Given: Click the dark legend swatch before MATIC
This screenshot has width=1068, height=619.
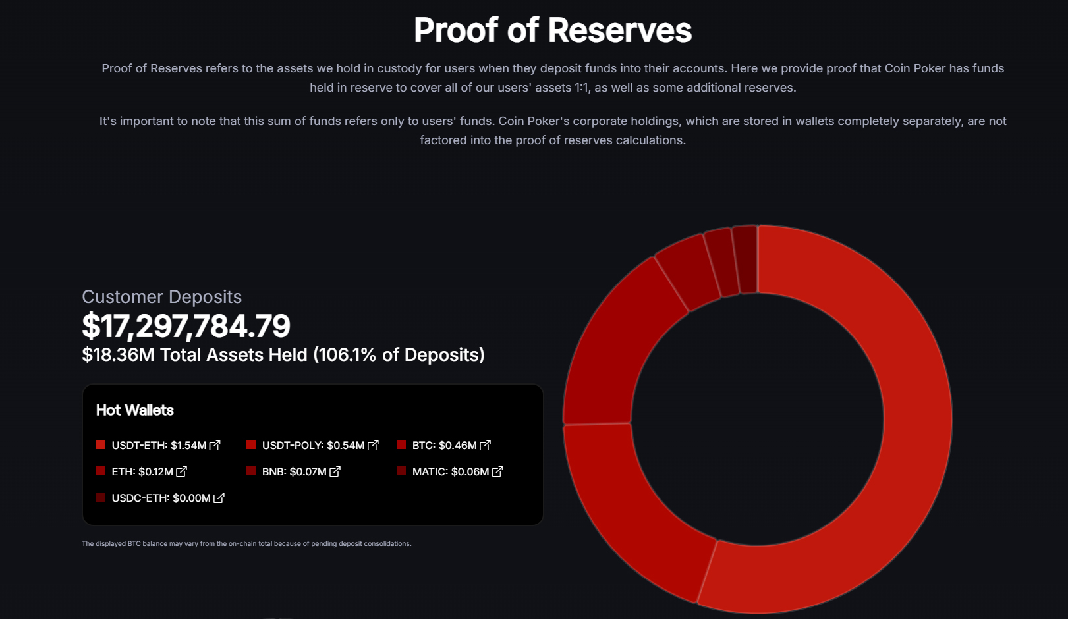Looking at the screenshot, I should click(401, 471).
